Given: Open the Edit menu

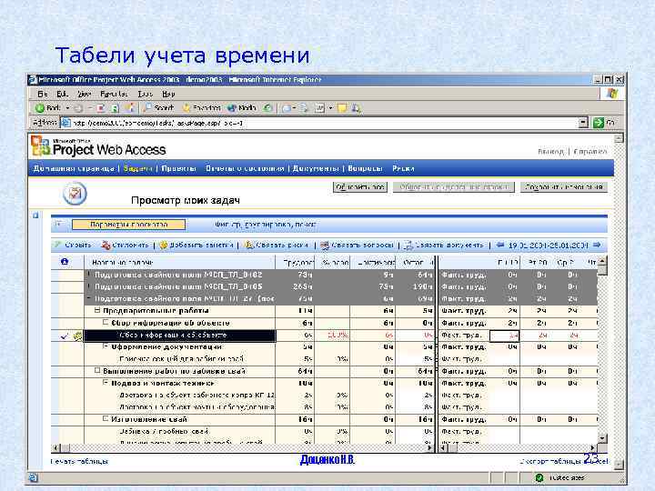Looking at the screenshot, I should [62, 94].
